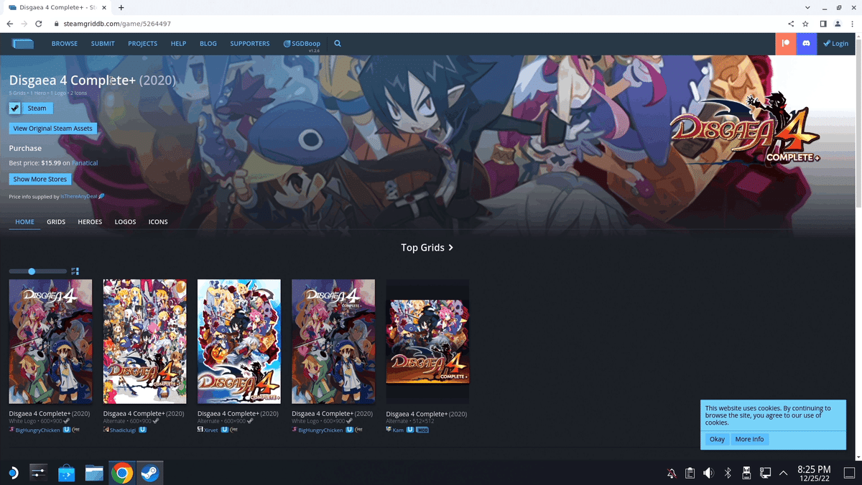This screenshot has height=485, width=862.
Task: Open the SUBMIT menu item
Action: coord(103,44)
